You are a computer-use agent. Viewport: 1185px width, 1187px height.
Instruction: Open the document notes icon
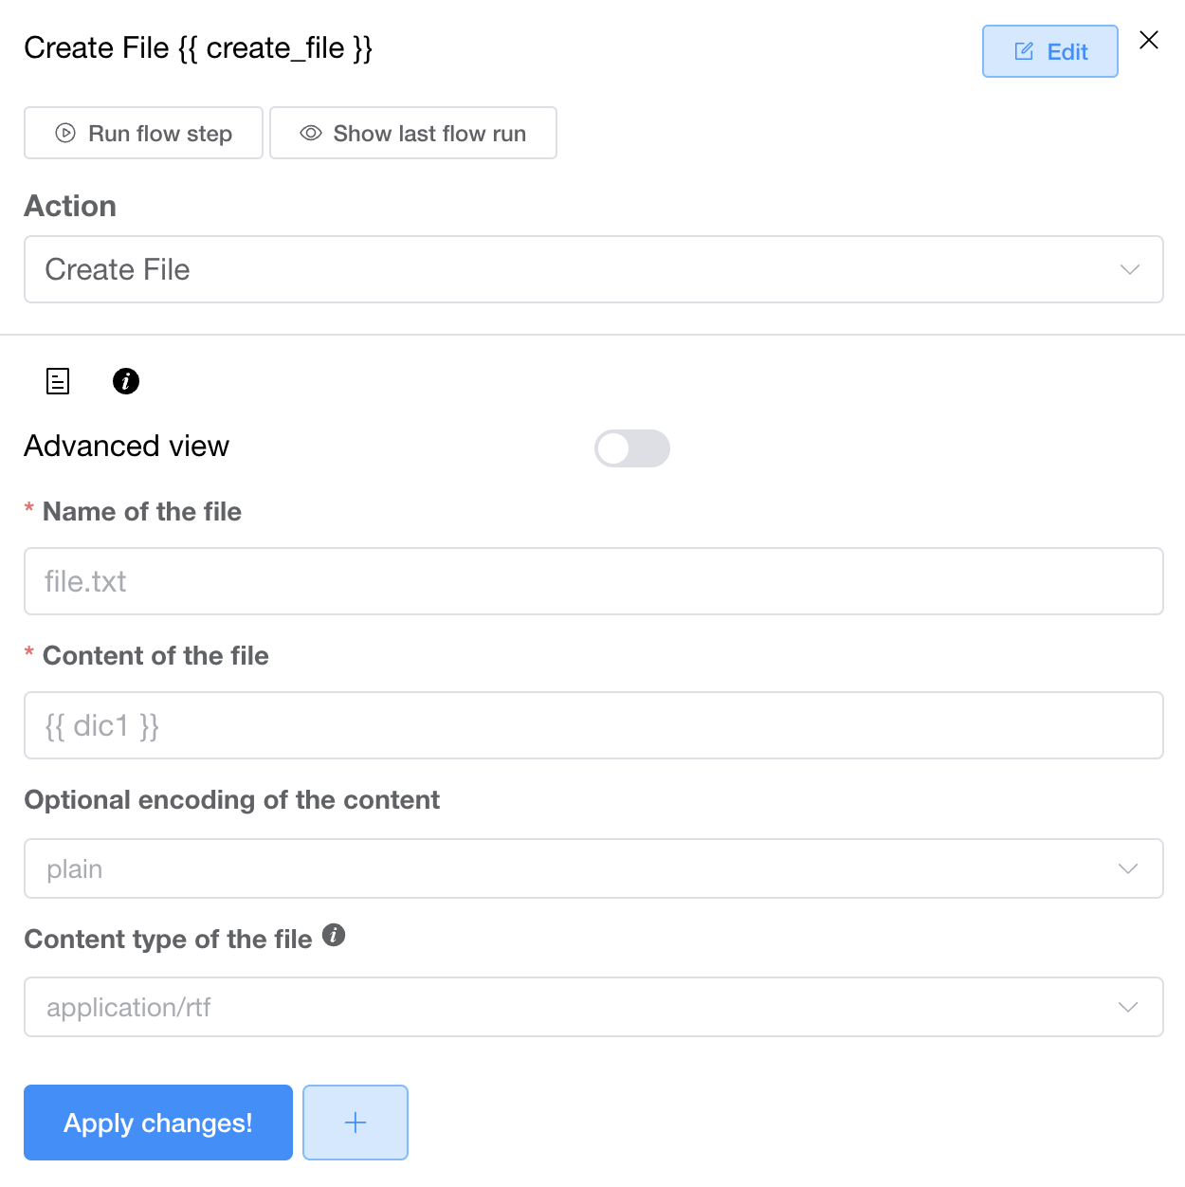[58, 381]
